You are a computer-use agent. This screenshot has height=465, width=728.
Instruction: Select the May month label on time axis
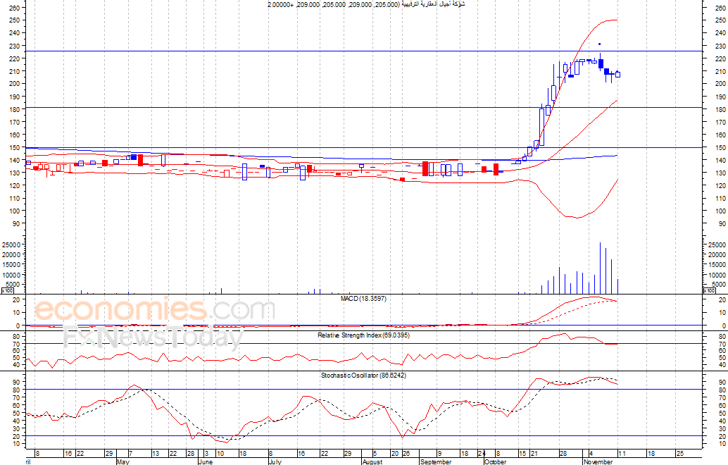[x=123, y=461]
